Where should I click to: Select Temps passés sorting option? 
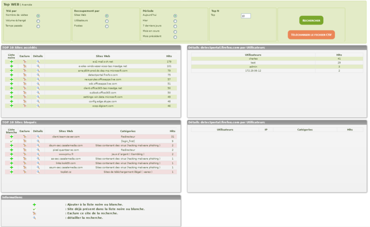tap(38, 26)
